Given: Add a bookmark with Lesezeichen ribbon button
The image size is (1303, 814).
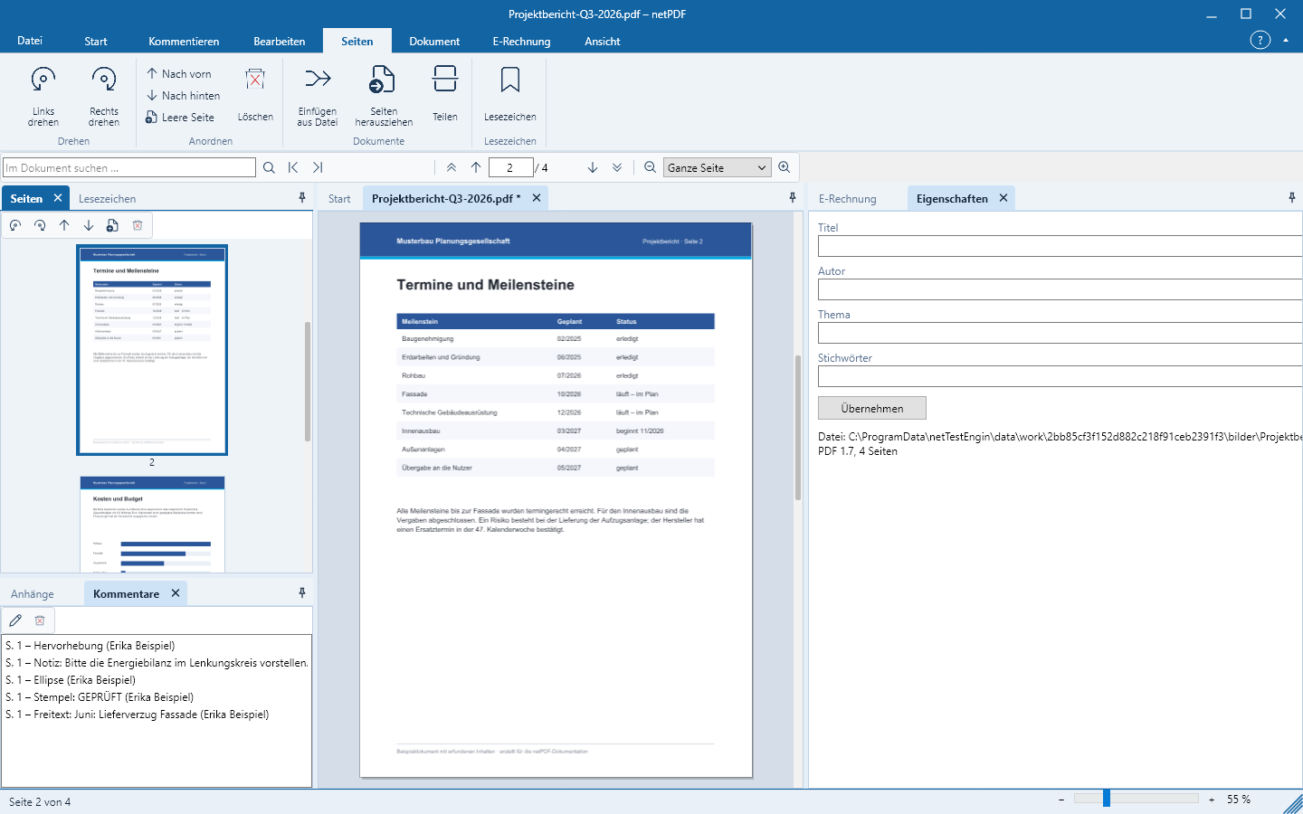Looking at the screenshot, I should pos(510,94).
